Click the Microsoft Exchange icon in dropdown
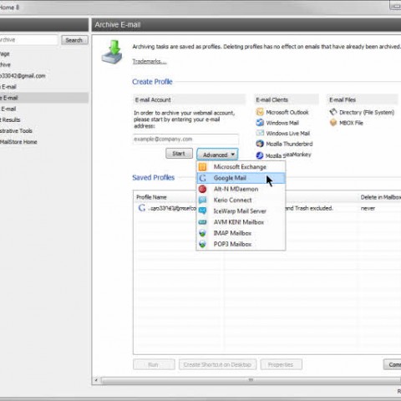 point(202,167)
